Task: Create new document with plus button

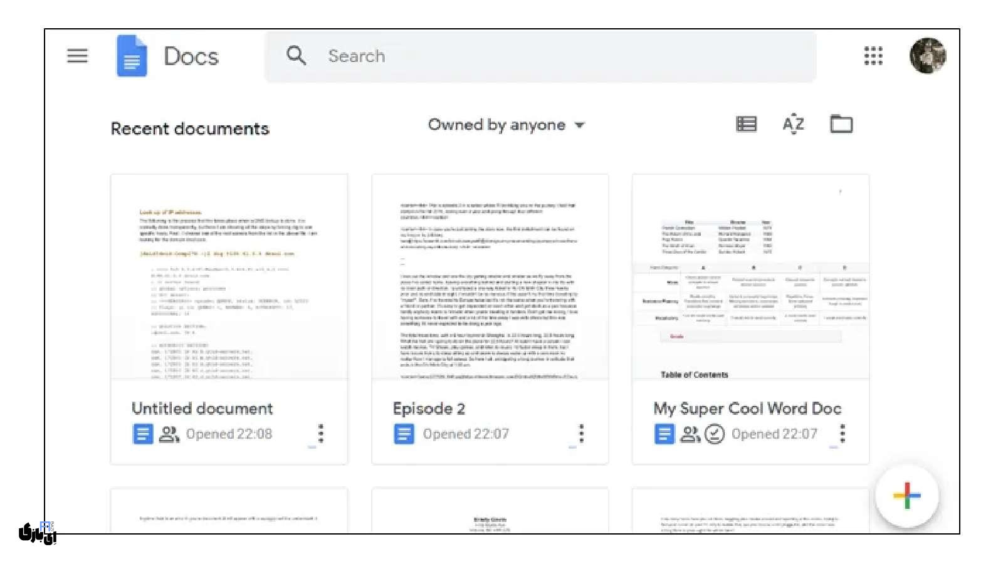Action: click(907, 496)
